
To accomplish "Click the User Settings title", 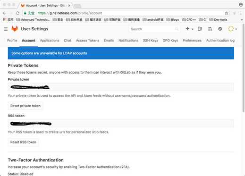I will tap(34, 29).
